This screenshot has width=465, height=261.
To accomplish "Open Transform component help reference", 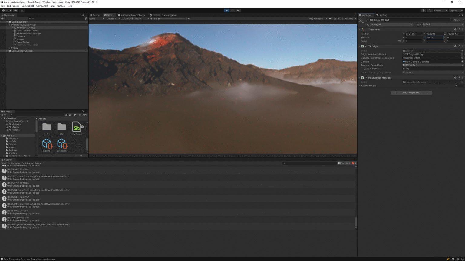I will click(455, 29).
